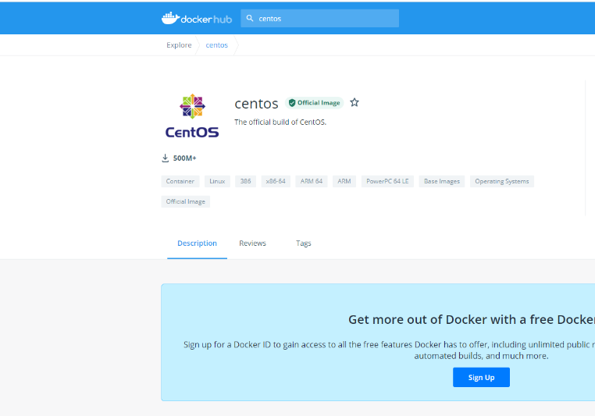
Task: Focus the centos search field
Action: tap(319, 18)
